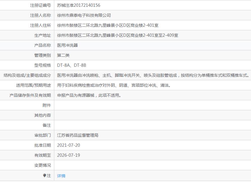Open the 详情 link in the 注 row
The height and width of the screenshot is (182, 251).
(61, 176)
